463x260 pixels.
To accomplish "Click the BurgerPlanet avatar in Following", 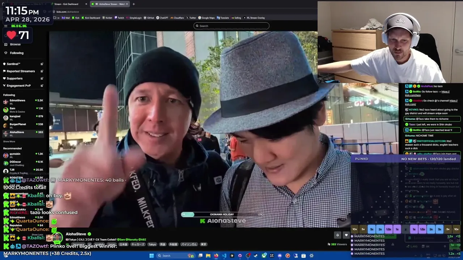I will [5, 125].
